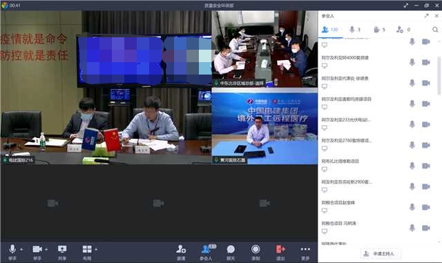
Task: Open the screen share (共享) tool
Action: point(62,249)
